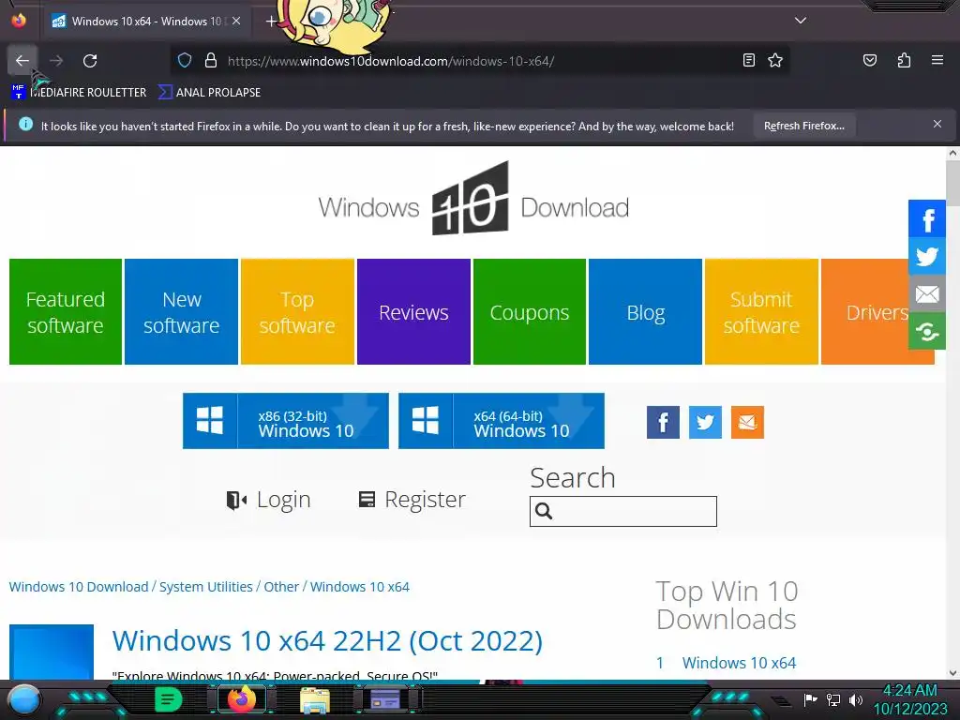
Task: Click the forward navigation arrow
Action: [56, 61]
